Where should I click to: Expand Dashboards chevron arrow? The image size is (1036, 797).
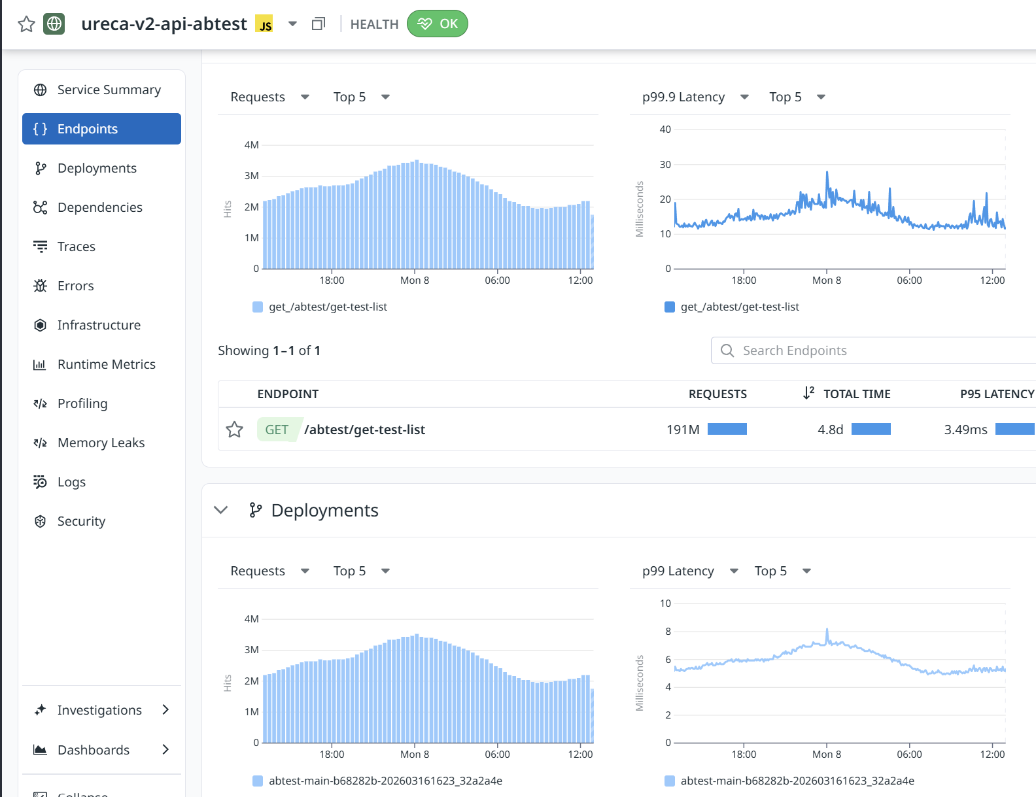(x=165, y=750)
